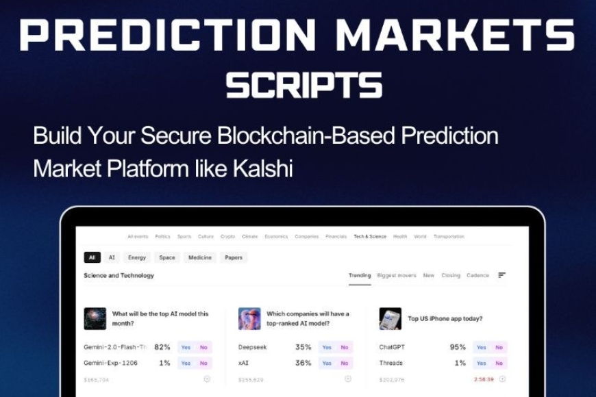The width and height of the screenshot is (596, 397).
Task: Open the Crypto events tab
Action: pyautogui.click(x=226, y=235)
